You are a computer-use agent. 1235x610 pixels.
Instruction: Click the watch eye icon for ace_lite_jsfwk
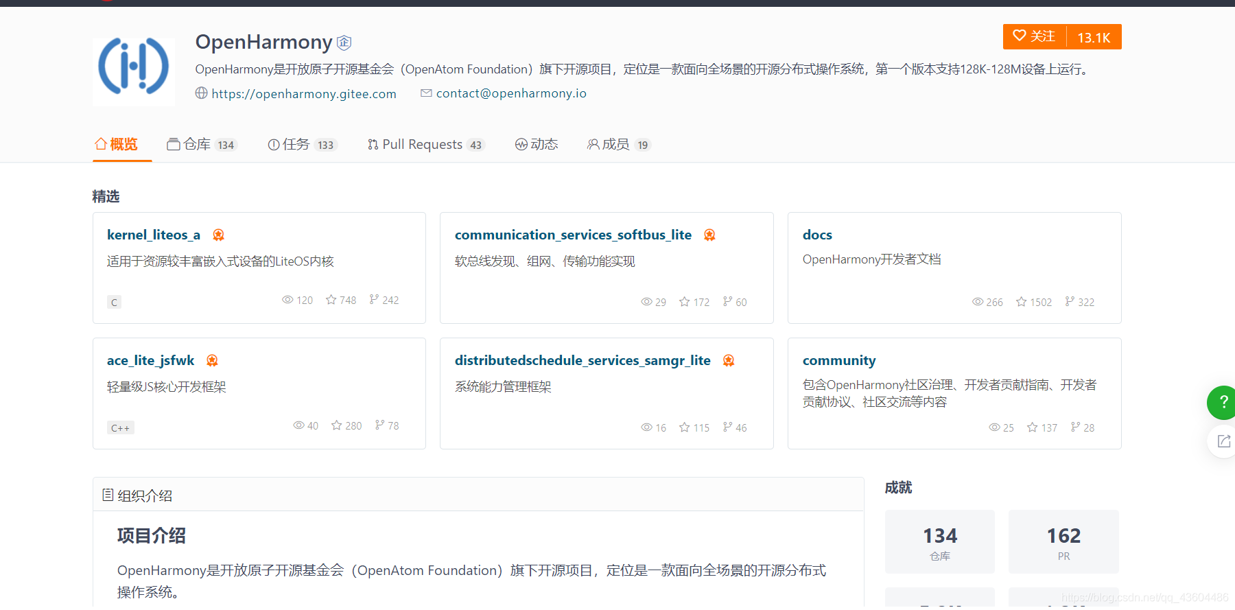(x=299, y=425)
